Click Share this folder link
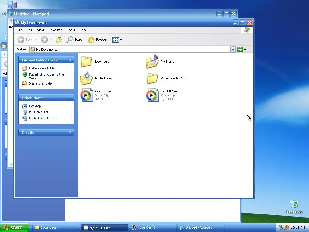Image resolution: width=309 pixels, height=232 pixels. point(41,83)
